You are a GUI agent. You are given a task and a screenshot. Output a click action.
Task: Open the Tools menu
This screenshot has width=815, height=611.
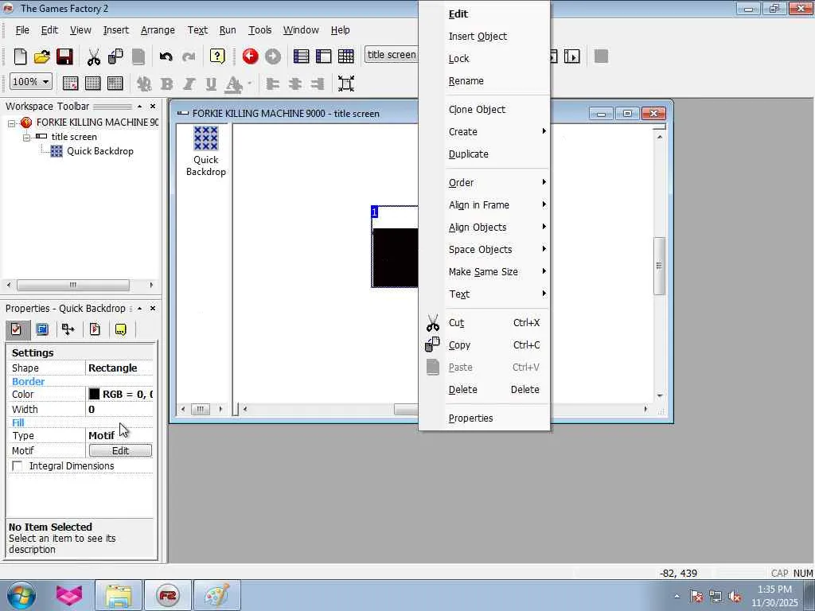[x=260, y=30]
